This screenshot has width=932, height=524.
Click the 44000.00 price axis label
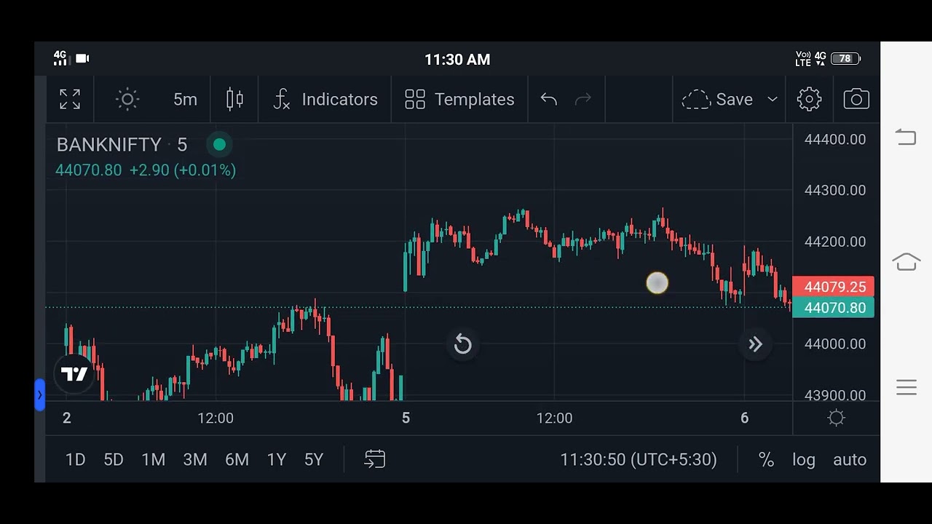tap(835, 344)
